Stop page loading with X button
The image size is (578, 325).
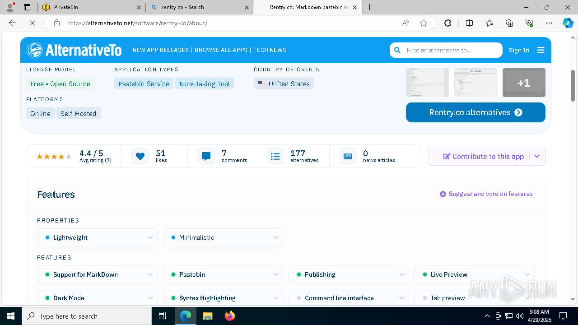[x=33, y=23]
